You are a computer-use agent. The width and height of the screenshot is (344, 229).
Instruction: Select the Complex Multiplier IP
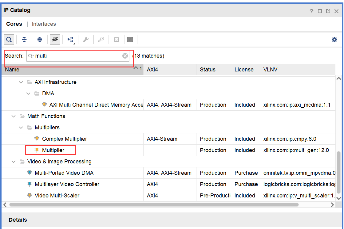tap(65, 139)
